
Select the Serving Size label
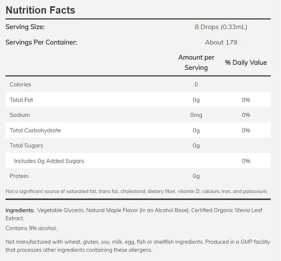point(25,27)
